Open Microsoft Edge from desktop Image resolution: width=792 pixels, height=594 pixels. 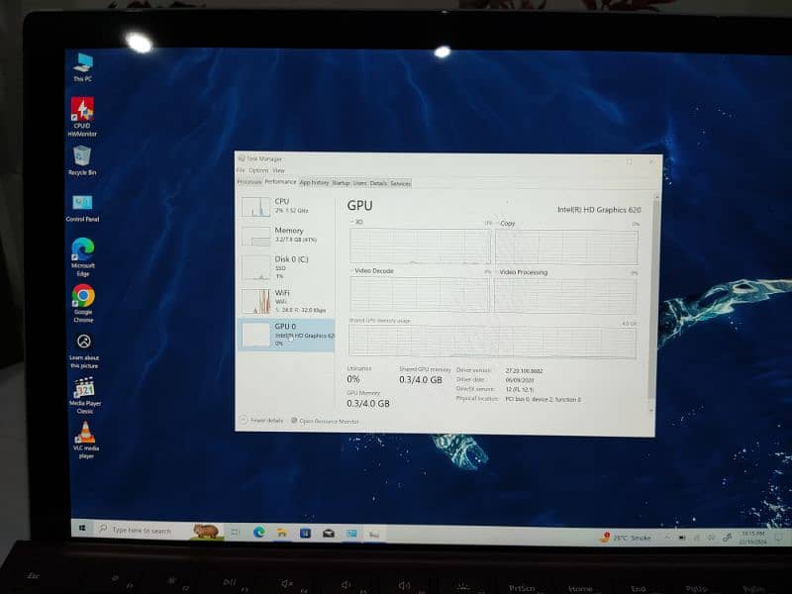(83, 250)
